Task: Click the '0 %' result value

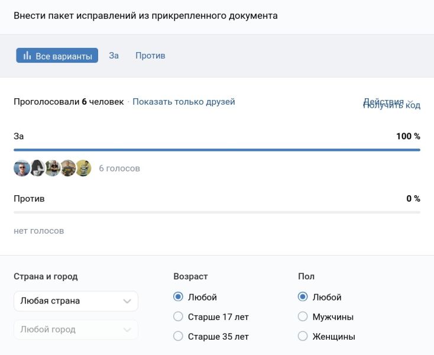Action: [x=413, y=198]
